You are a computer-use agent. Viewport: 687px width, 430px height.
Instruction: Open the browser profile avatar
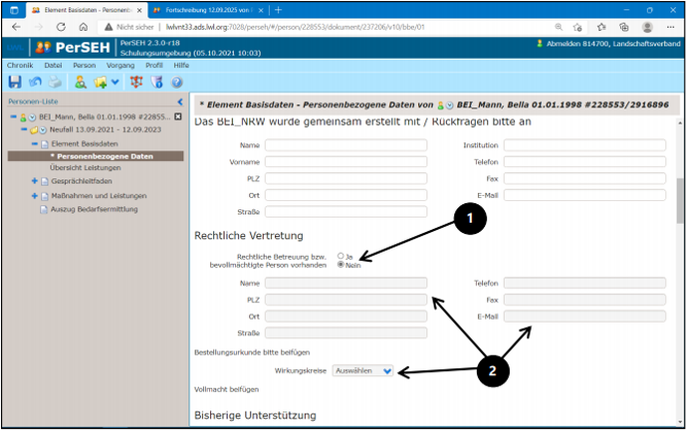tap(647, 27)
